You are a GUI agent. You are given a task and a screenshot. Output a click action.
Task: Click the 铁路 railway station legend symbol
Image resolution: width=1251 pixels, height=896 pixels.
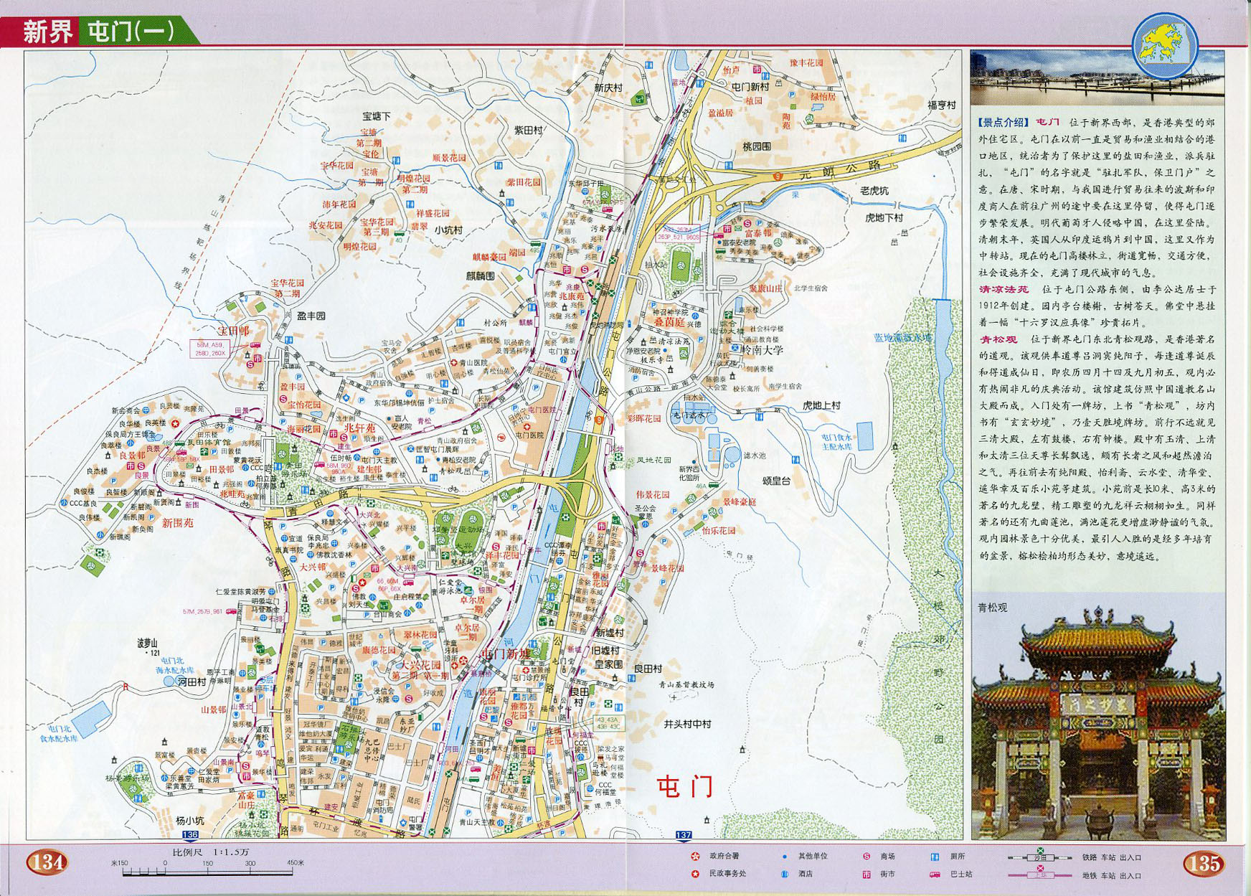click(1040, 857)
